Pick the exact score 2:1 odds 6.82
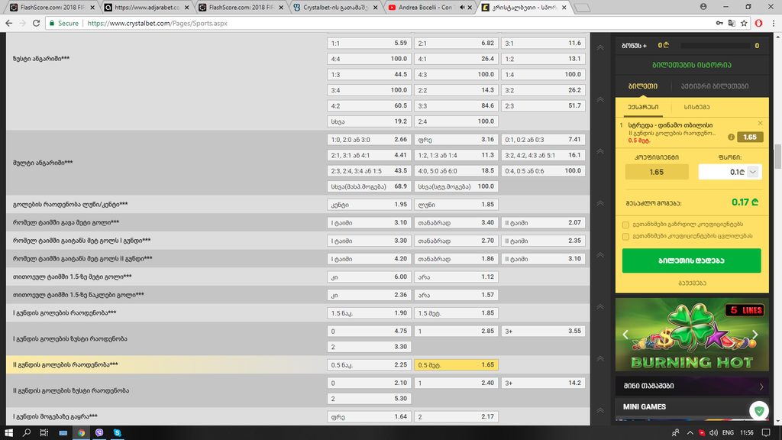Image resolution: width=782 pixels, height=440 pixels. click(x=456, y=44)
